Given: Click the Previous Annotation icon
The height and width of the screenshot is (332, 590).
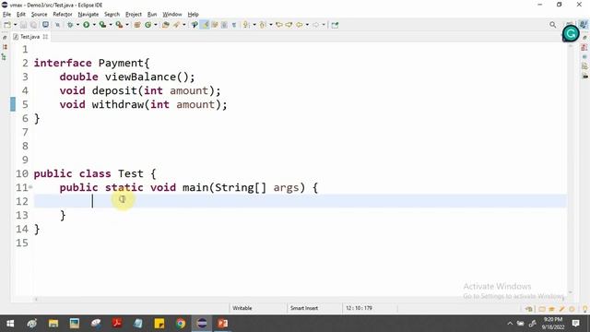Looking at the screenshot, I should (263, 25).
